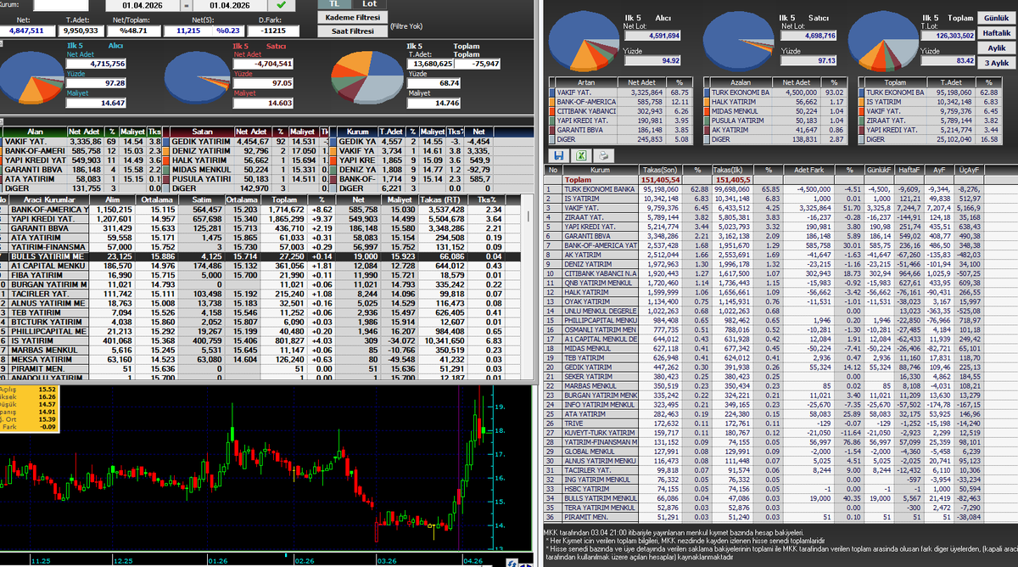The image size is (1018, 567).
Task: Confirm date range with green checkmark
Action: tap(281, 5)
